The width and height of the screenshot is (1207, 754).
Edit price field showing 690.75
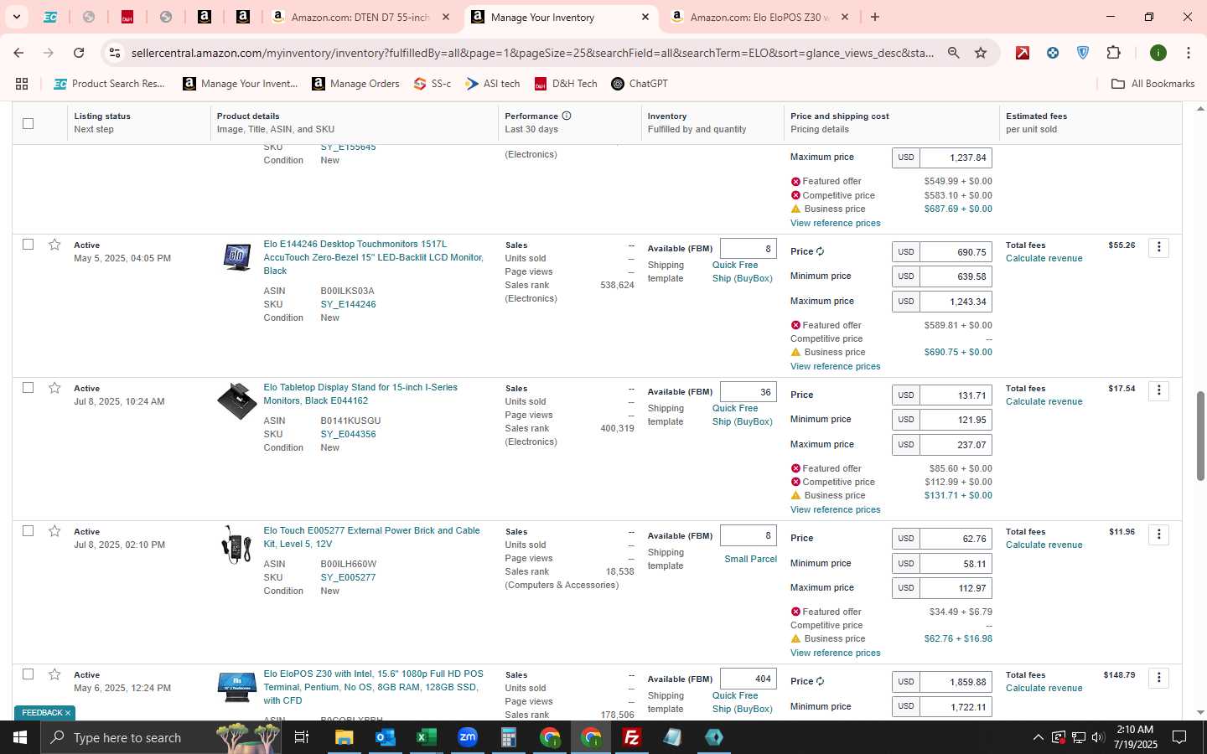pos(956,252)
